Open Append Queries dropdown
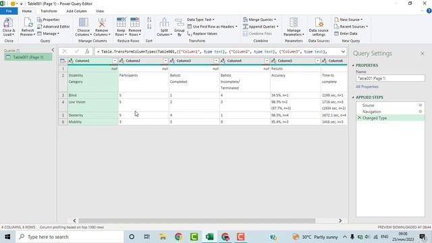Viewport: 432px width, 243px height. [261, 26]
